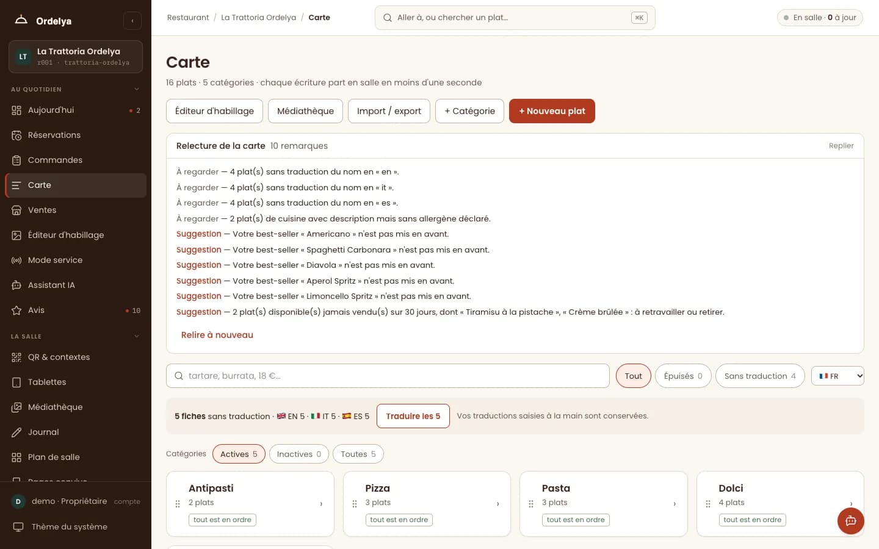The width and height of the screenshot is (879, 549).
Task: Collapse the sidebar with the chevron button
Action: (x=132, y=21)
